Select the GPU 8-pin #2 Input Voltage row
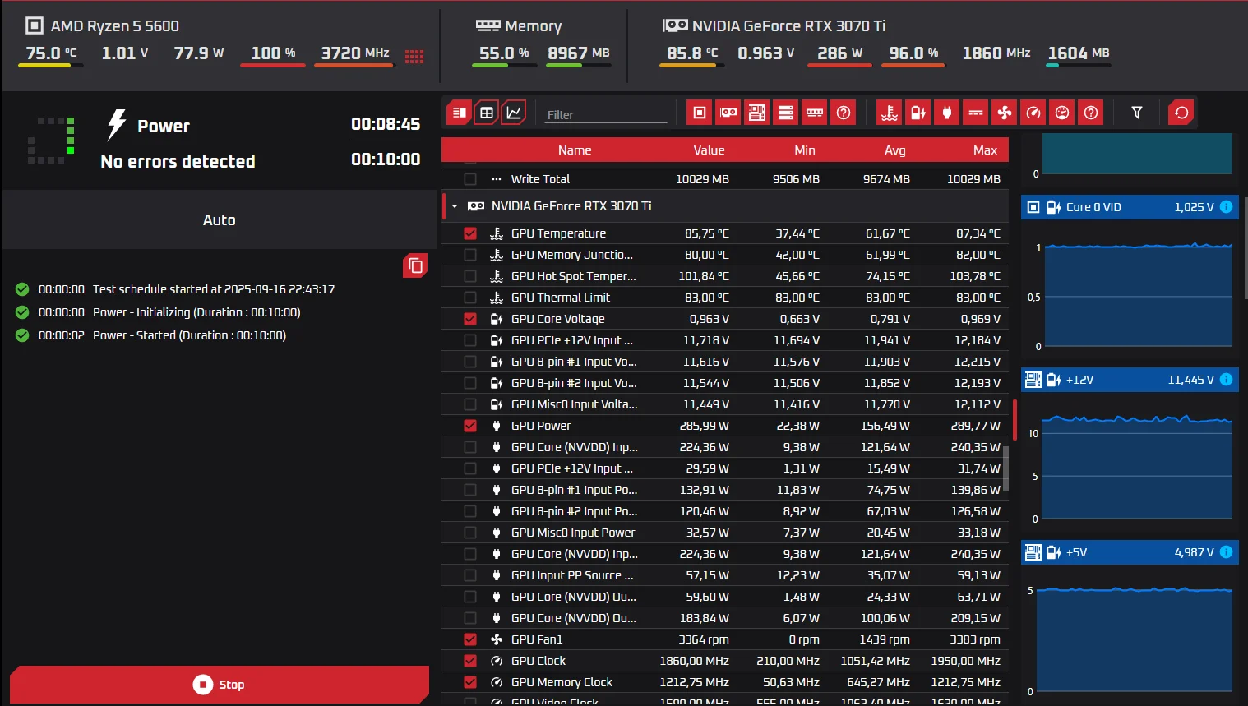Image resolution: width=1248 pixels, height=706 pixels. pyautogui.click(x=725, y=383)
